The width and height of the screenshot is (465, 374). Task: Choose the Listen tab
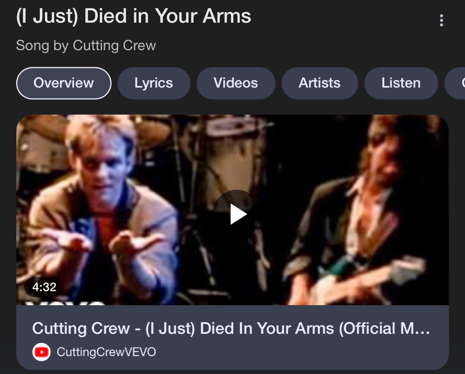click(401, 83)
